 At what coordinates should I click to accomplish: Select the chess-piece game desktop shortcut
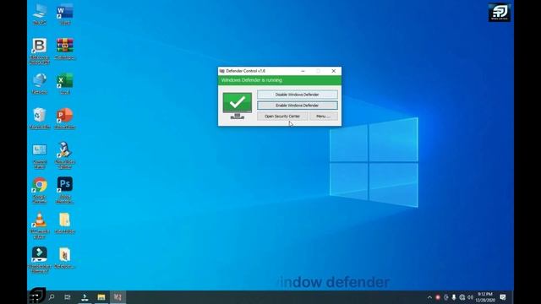point(65,155)
